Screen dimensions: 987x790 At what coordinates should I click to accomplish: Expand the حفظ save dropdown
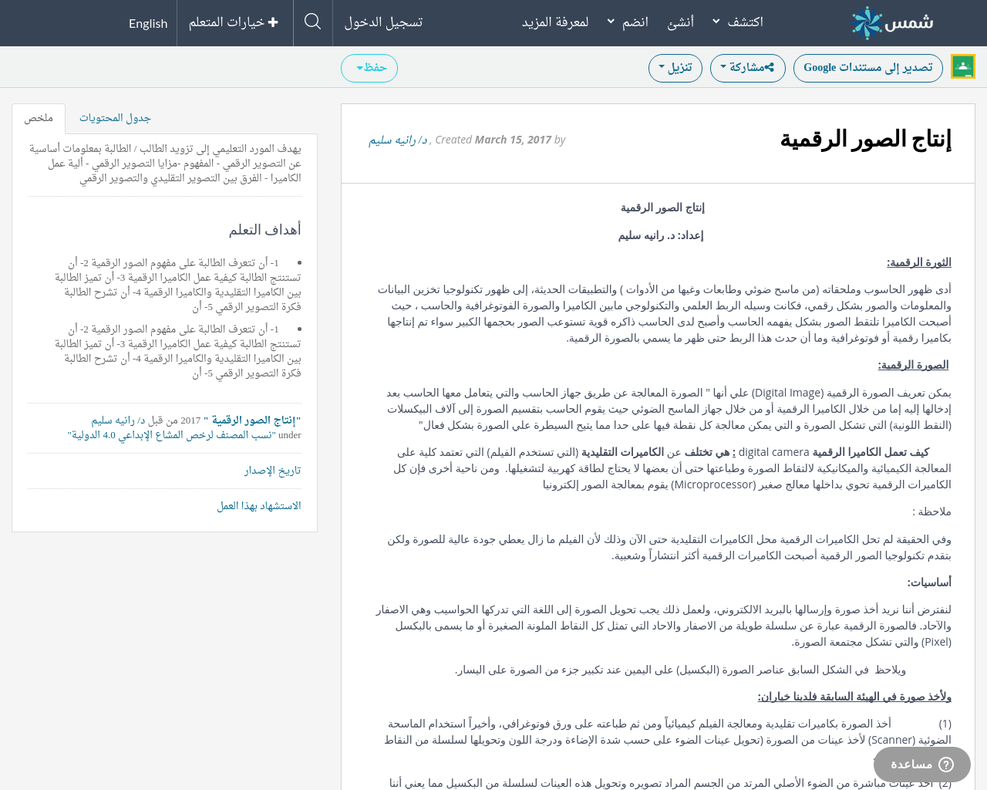[369, 68]
